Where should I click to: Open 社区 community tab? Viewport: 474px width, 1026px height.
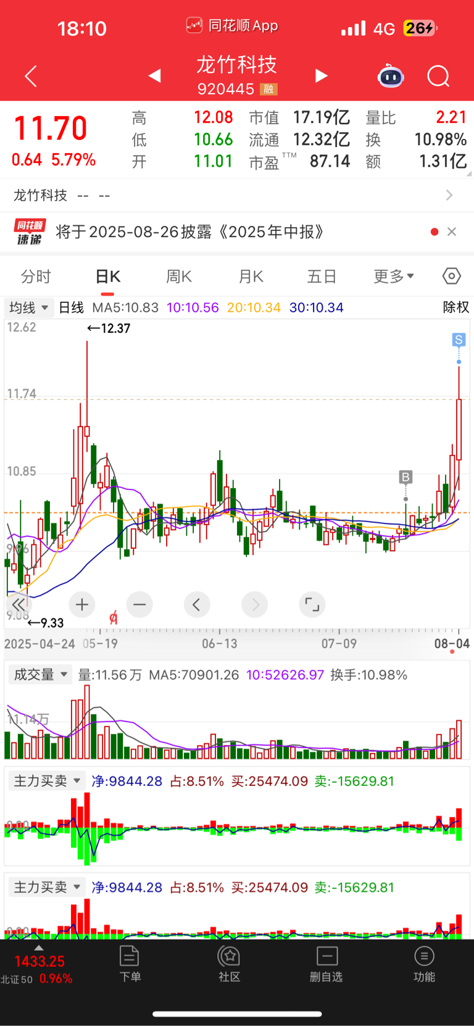coord(229,964)
